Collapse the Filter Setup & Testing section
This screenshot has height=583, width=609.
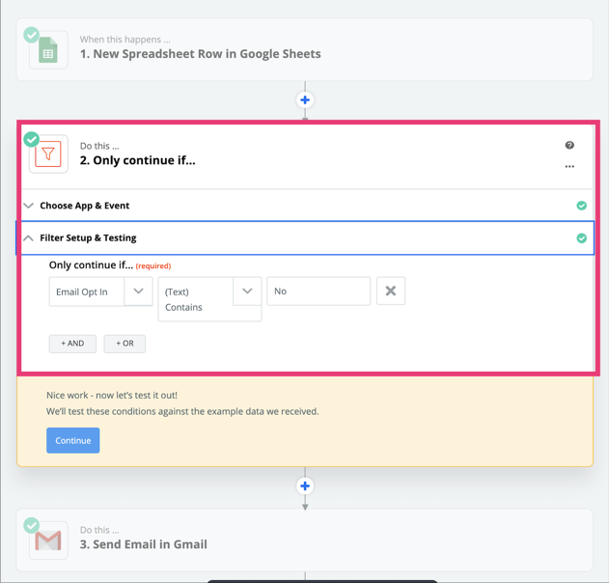click(x=88, y=237)
